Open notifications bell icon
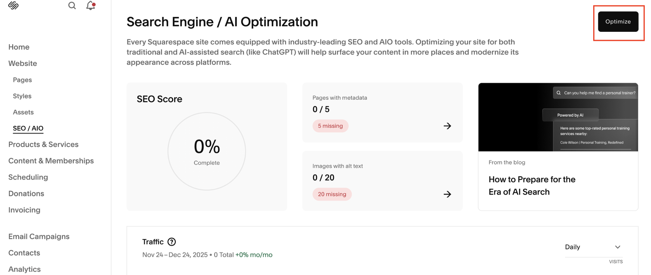The width and height of the screenshot is (651, 275). click(x=91, y=5)
